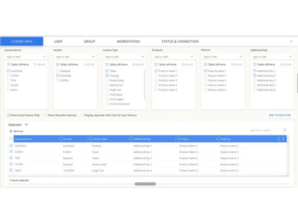Image resolution: width=298 pixels, height=224 pixels.
Task: Toggle Select all/none in Additional Key list
Action: [x=254, y=65]
